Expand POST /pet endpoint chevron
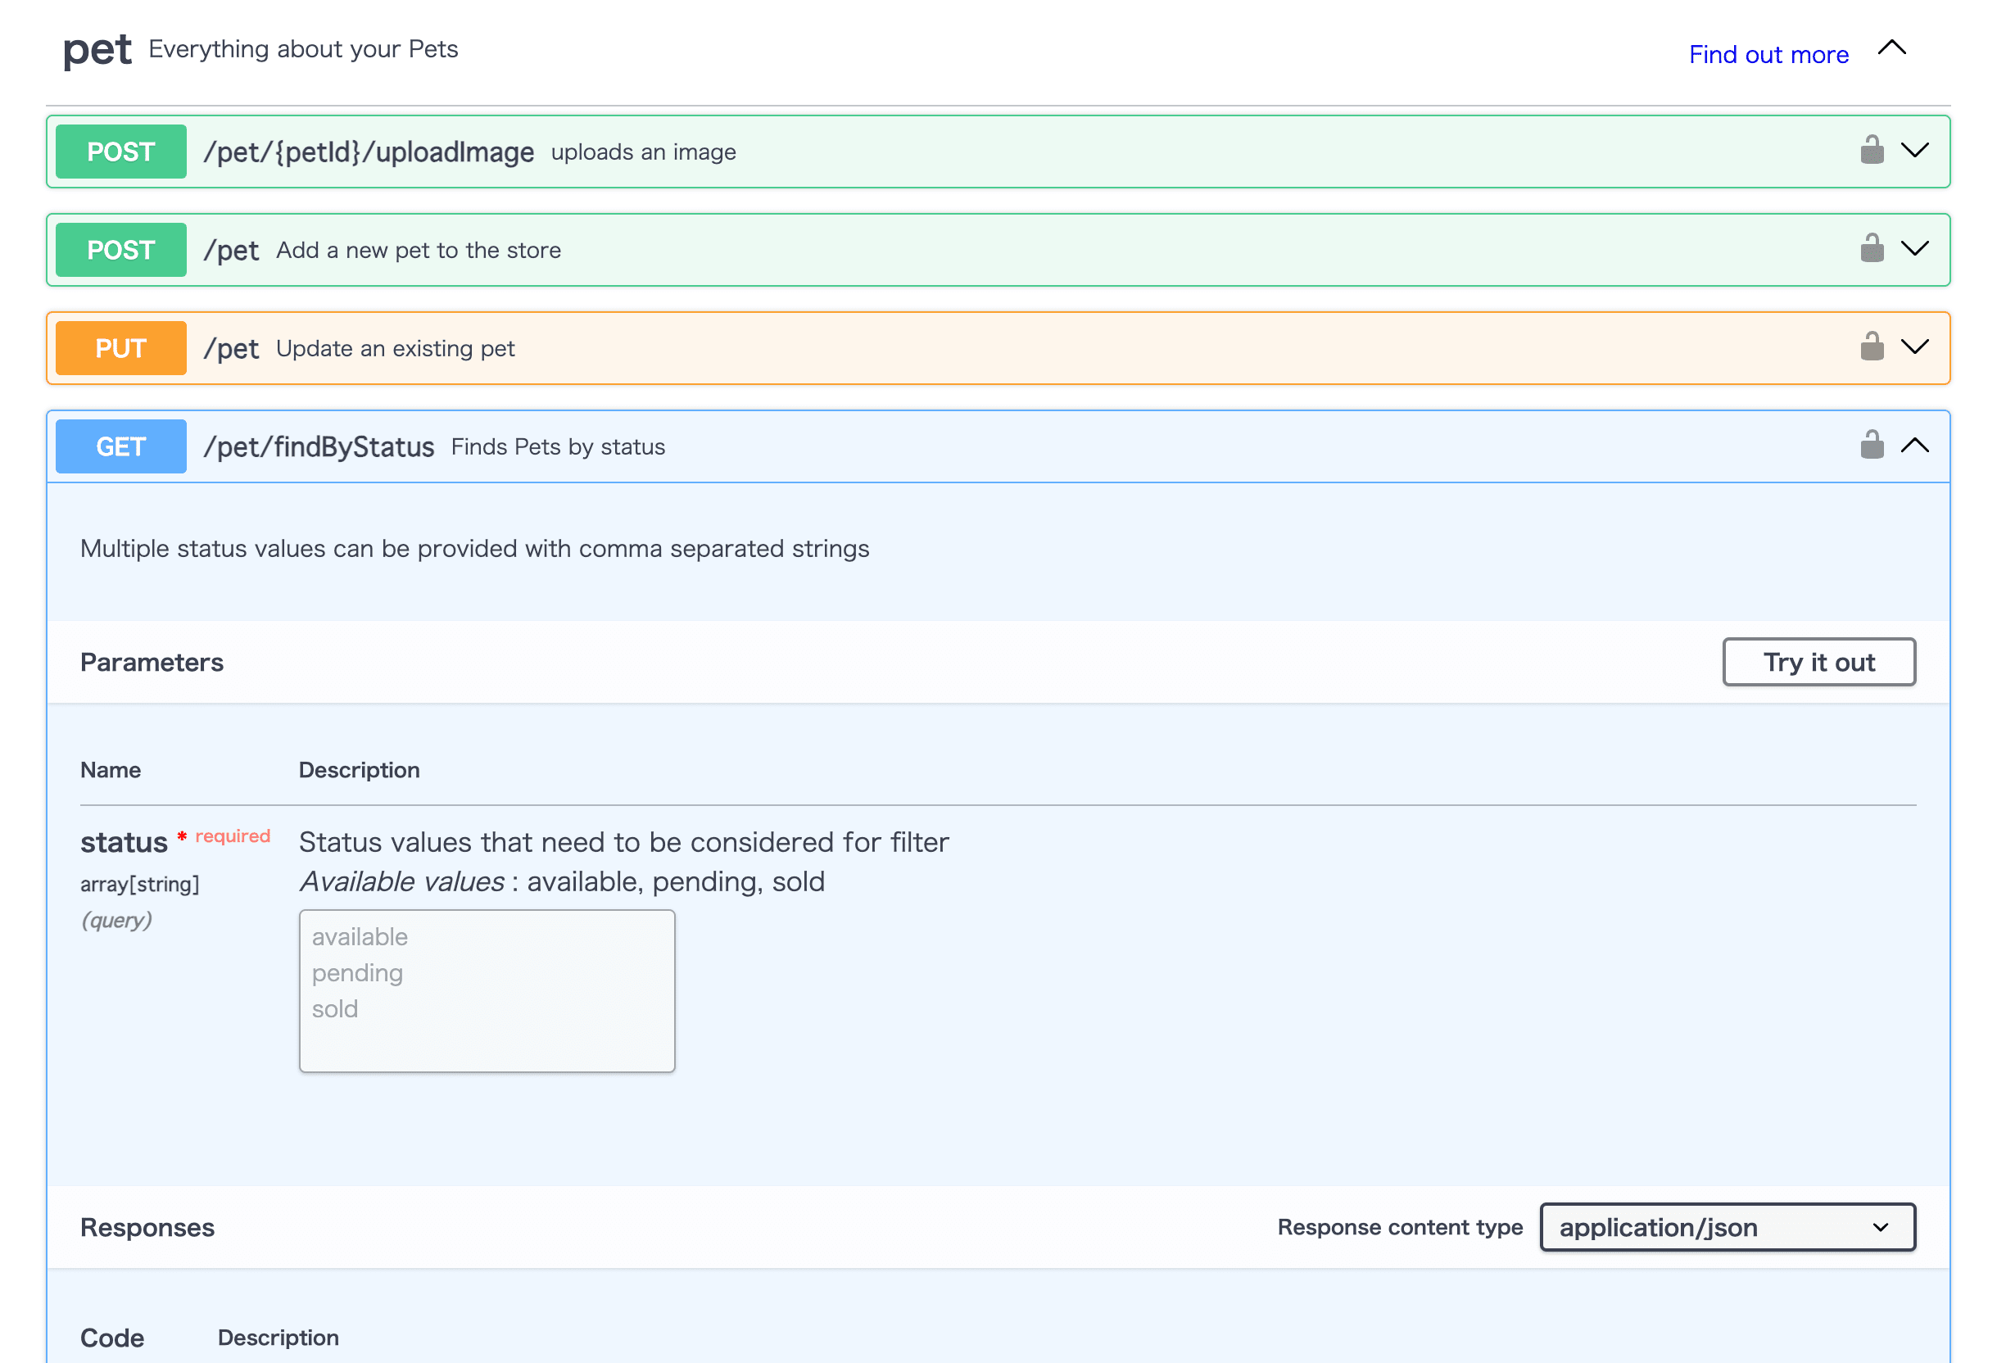This screenshot has height=1363, width=1997. click(1914, 249)
